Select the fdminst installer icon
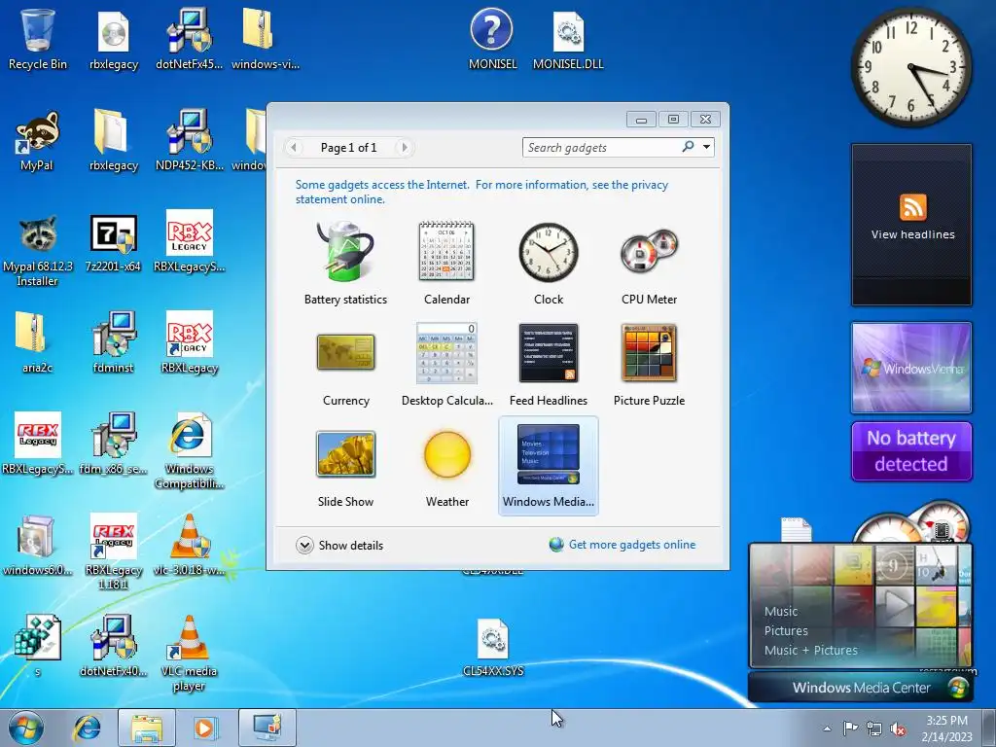Viewport: 996px width, 747px height. coord(113,342)
